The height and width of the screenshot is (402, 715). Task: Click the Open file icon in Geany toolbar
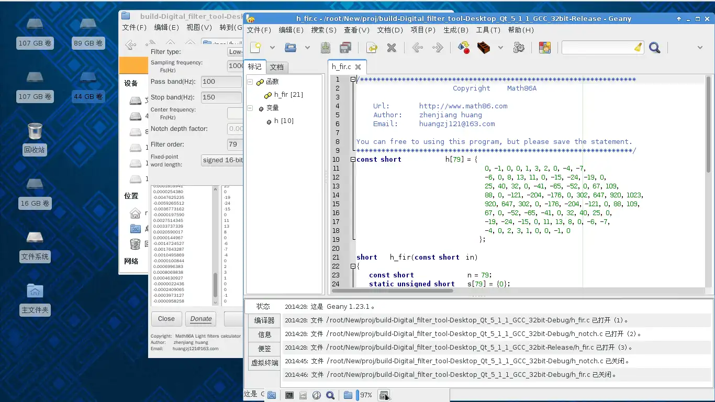pyautogui.click(x=291, y=48)
